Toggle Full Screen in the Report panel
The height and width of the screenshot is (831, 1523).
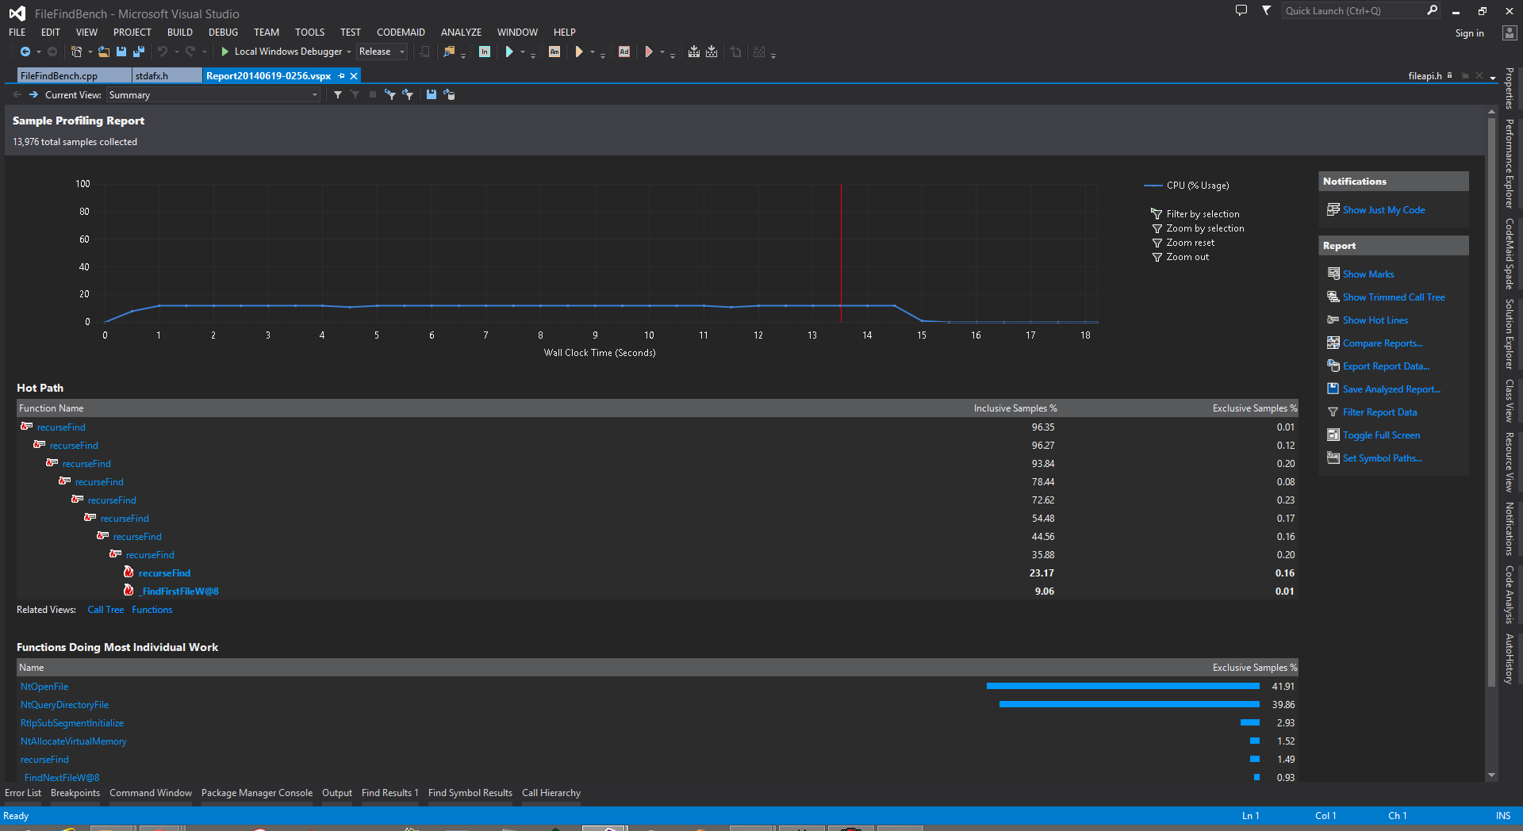[1381, 435]
